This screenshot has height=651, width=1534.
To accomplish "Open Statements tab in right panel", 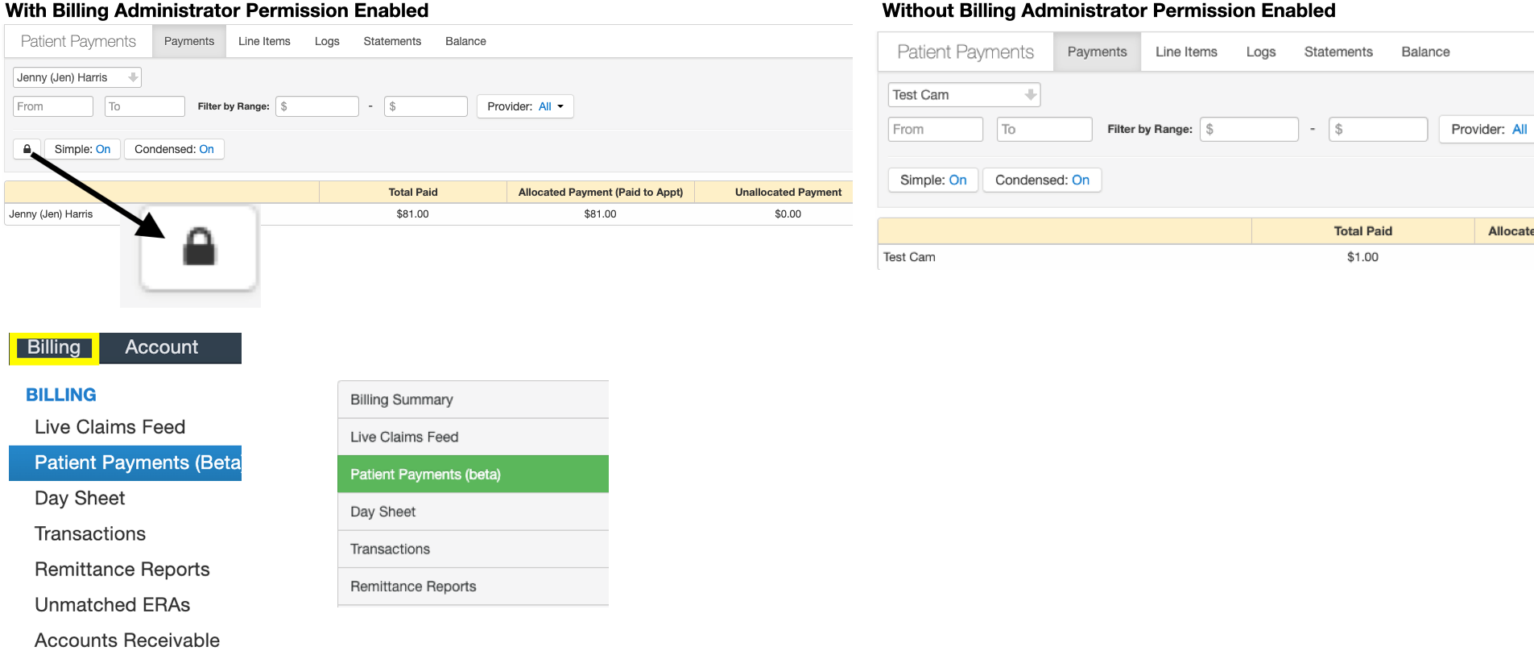I will click(1338, 52).
